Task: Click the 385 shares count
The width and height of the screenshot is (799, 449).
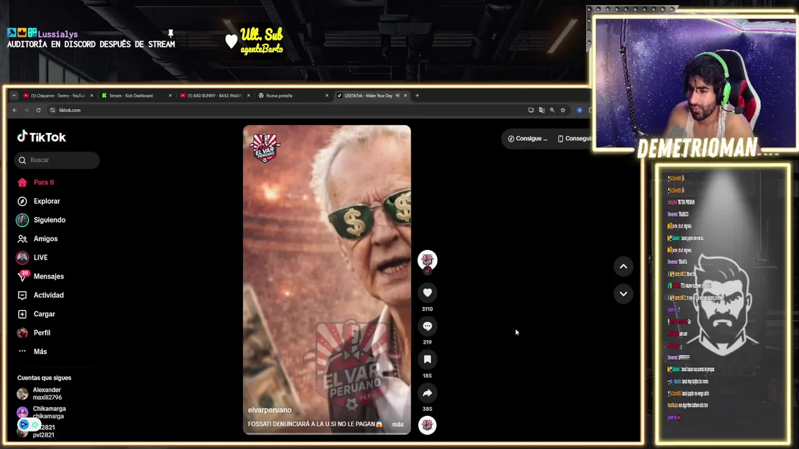Action: point(427,408)
